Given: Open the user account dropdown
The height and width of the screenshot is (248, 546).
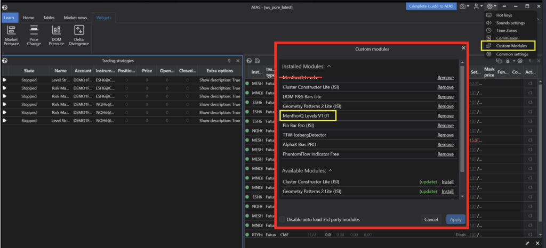Looking at the screenshot, I should [478, 6].
